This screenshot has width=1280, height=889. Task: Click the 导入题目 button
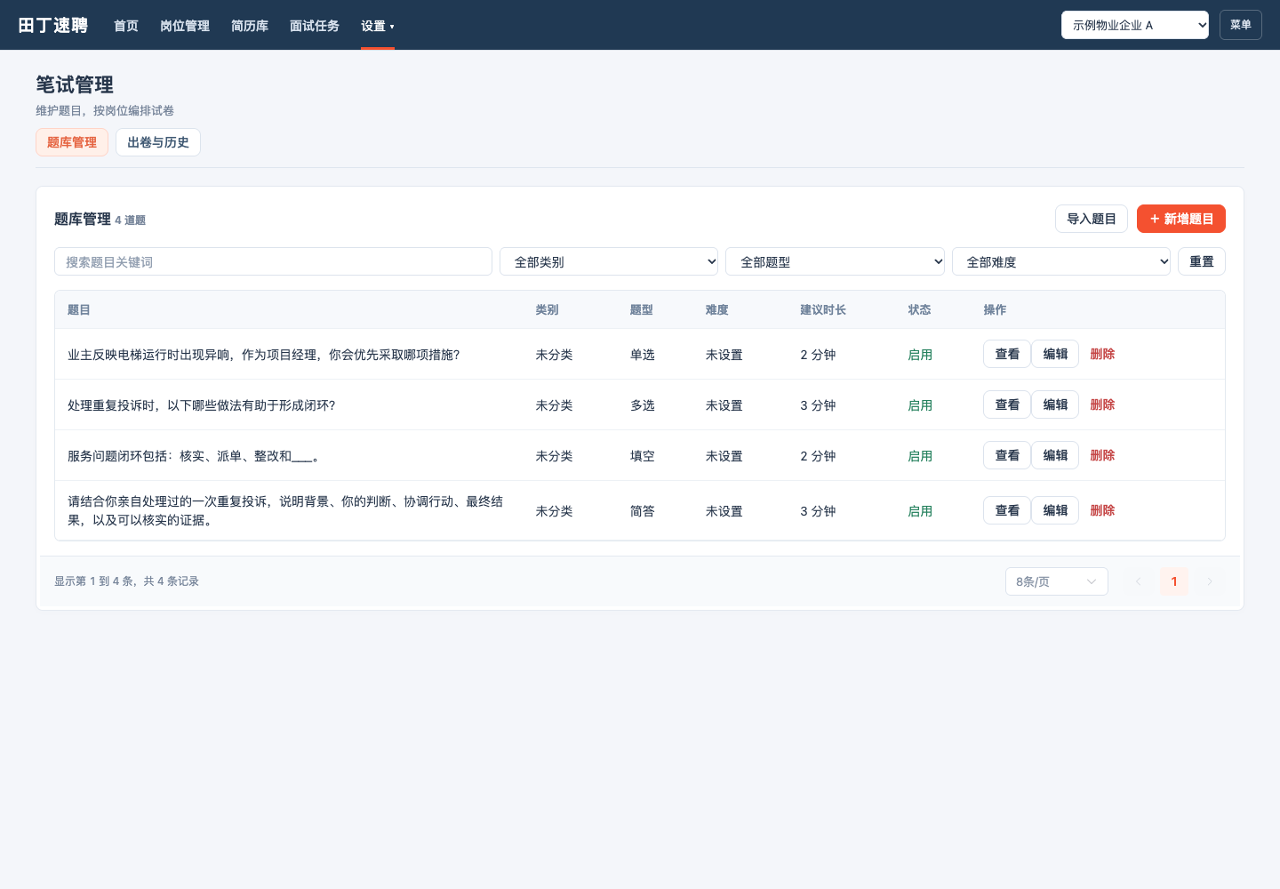[x=1092, y=219]
